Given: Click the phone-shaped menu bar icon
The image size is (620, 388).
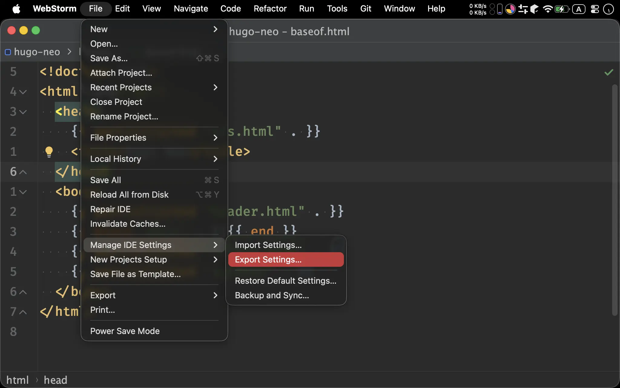Looking at the screenshot, I should click(x=500, y=9).
